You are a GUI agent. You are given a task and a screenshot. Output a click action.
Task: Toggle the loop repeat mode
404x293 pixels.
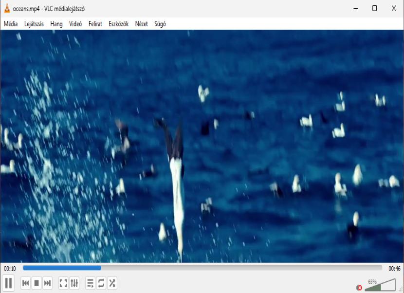click(x=101, y=283)
